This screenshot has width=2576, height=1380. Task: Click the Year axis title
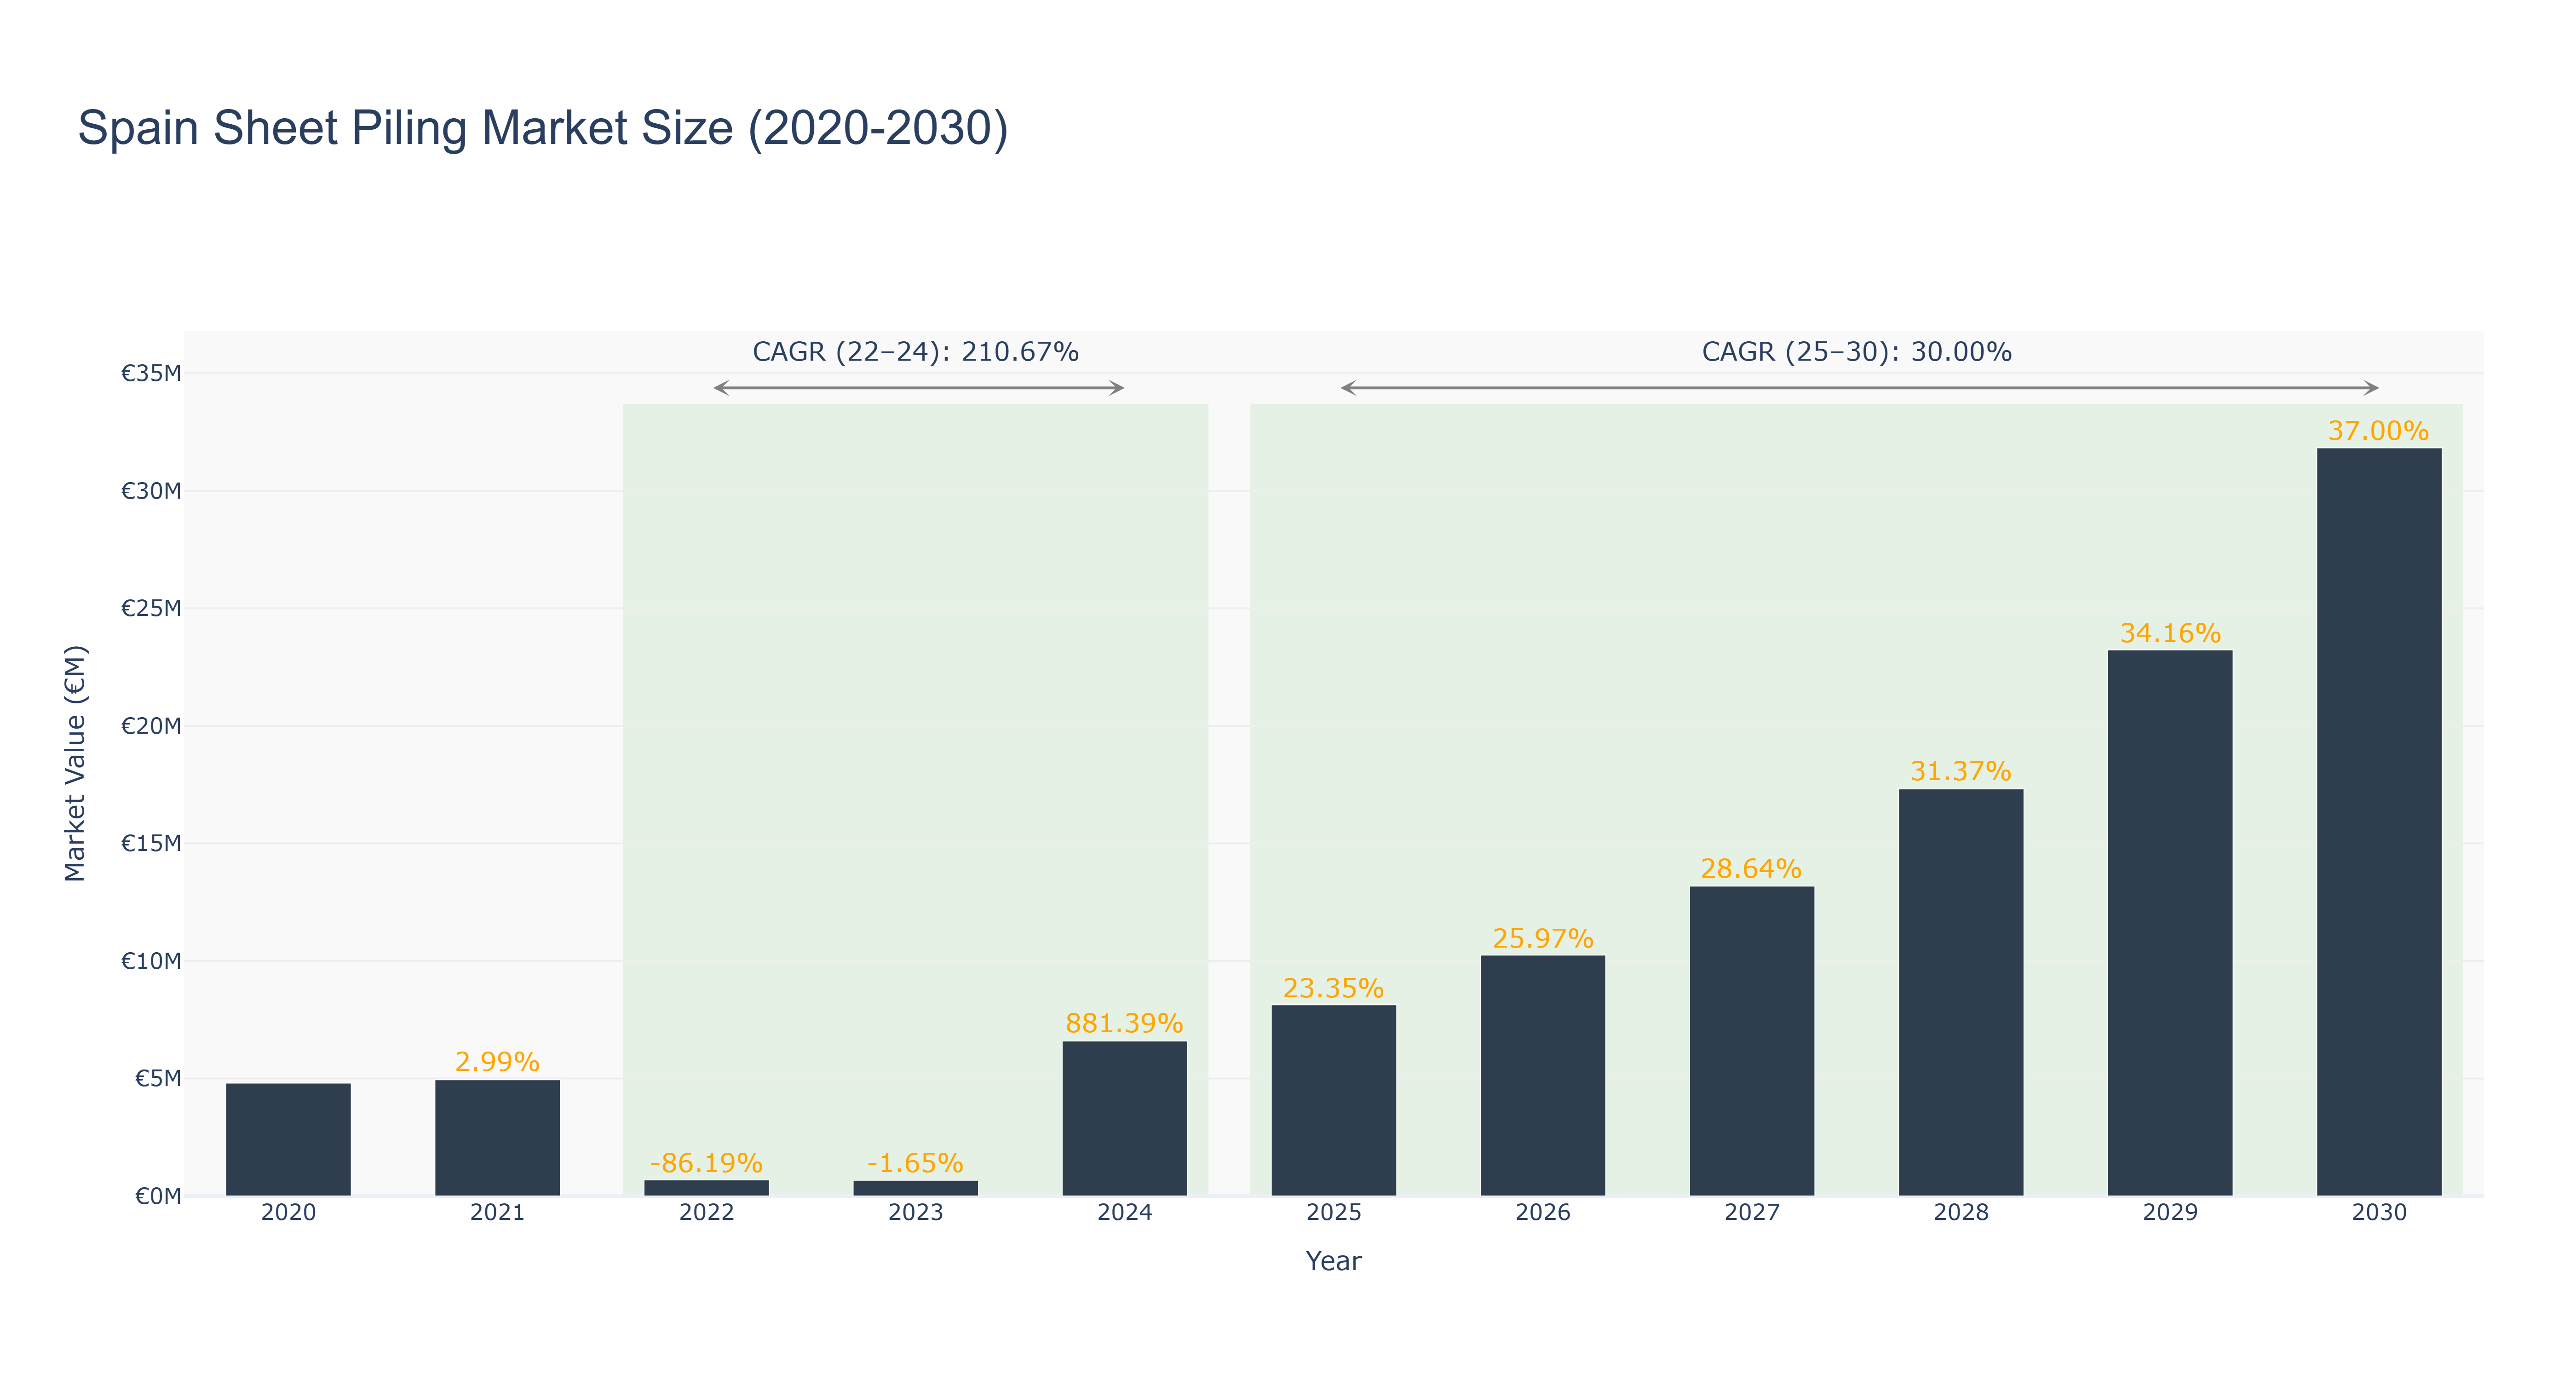click(1334, 1261)
